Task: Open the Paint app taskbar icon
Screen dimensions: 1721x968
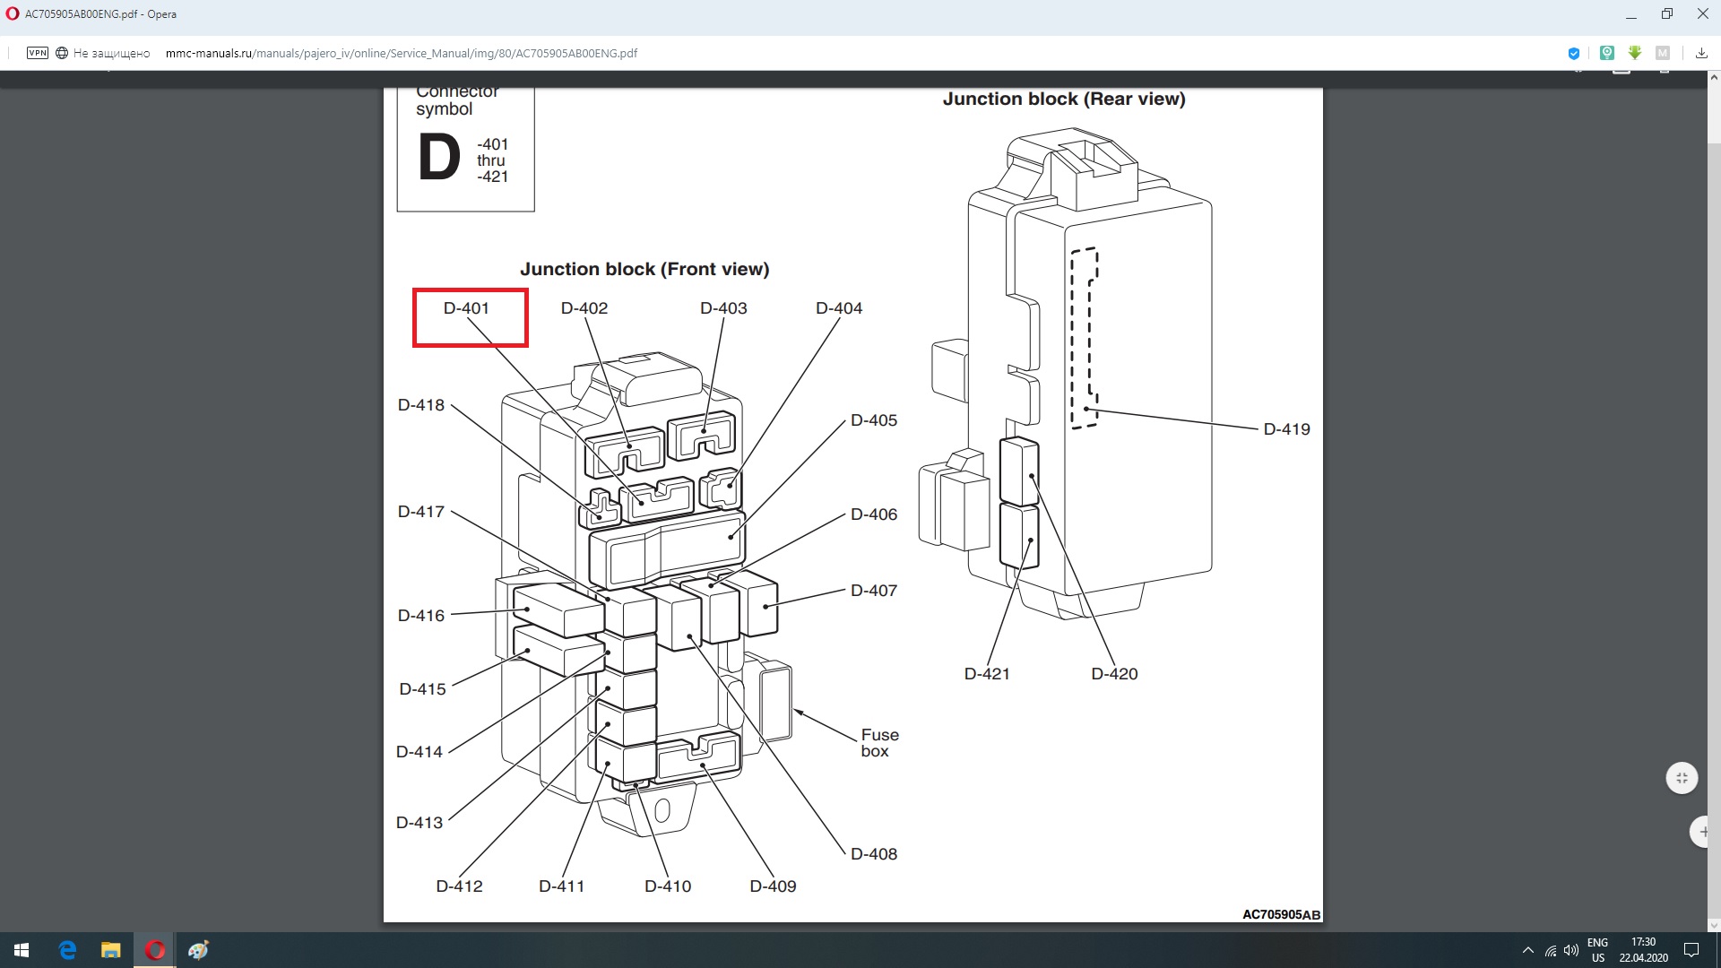Action: (198, 950)
